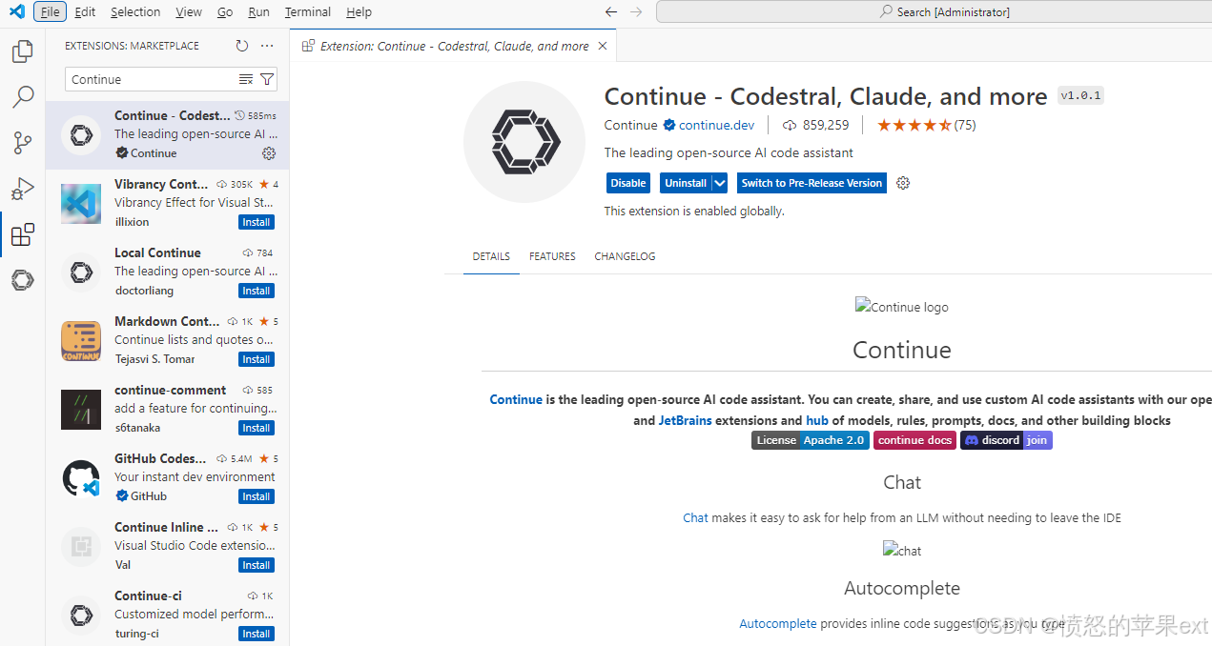Viewport: 1212px width, 646px height.
Task: Click the discord join badge
Action: click(1006, 440)
